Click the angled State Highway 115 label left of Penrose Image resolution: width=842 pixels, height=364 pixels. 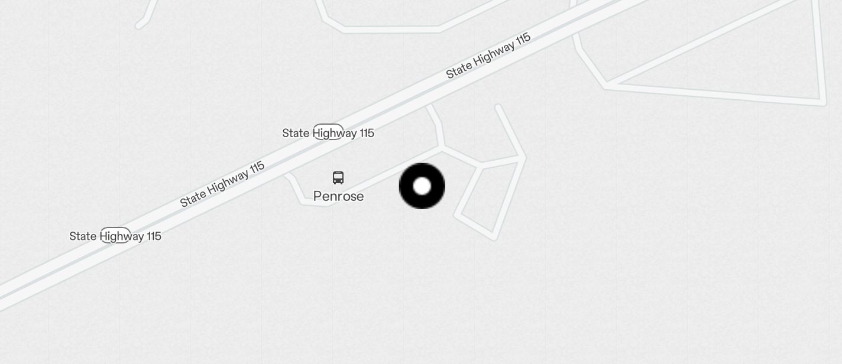pyautogui.click(x=222, y=184)
